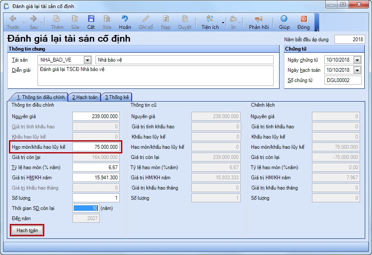Maximize the window
Screen dimensions: 372x255
coord(343,4)
